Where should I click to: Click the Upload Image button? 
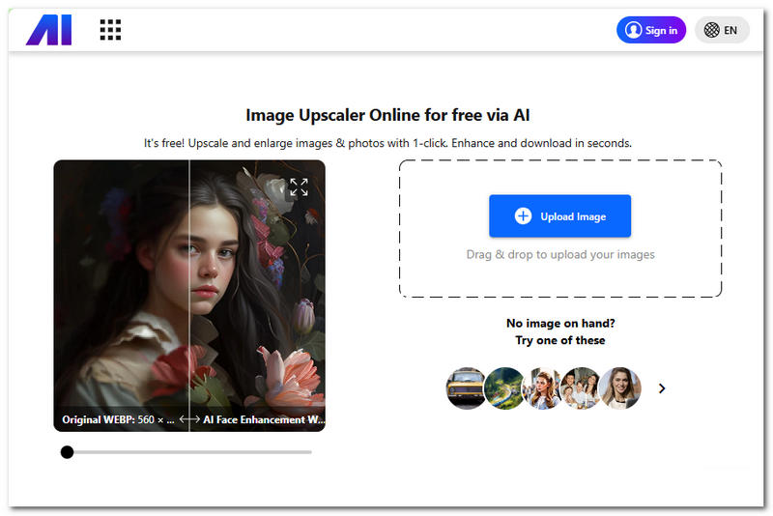(559, 216)
